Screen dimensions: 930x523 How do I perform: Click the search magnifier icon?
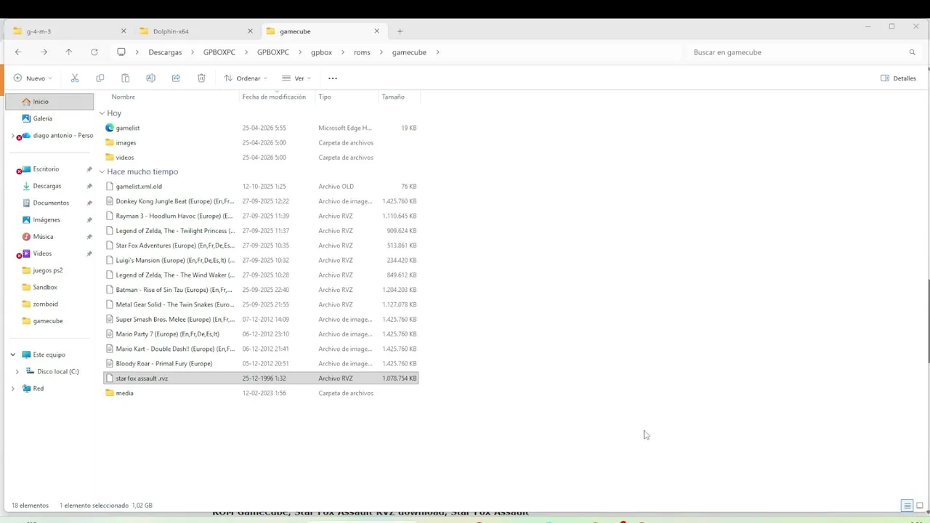912,52
